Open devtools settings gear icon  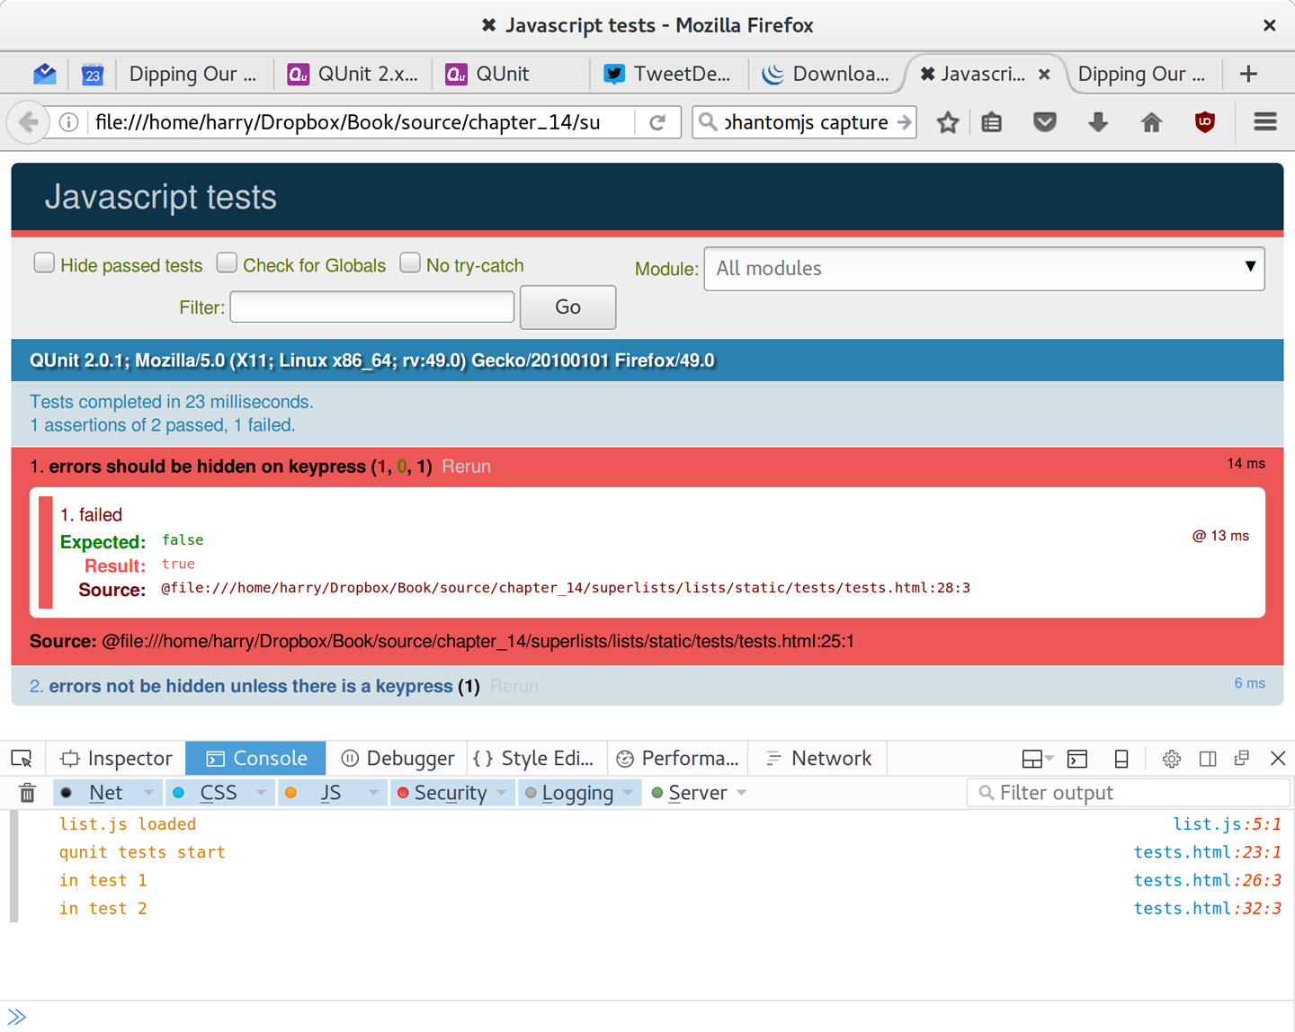pos(1171,759)
